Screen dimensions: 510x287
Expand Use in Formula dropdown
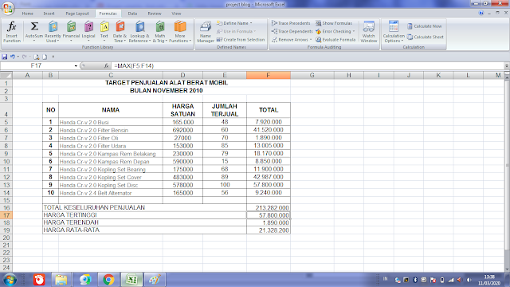click(x=255, y=31)
